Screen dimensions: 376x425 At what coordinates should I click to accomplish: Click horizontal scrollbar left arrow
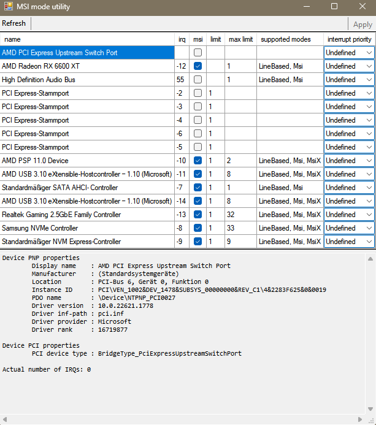coord(5,419)
